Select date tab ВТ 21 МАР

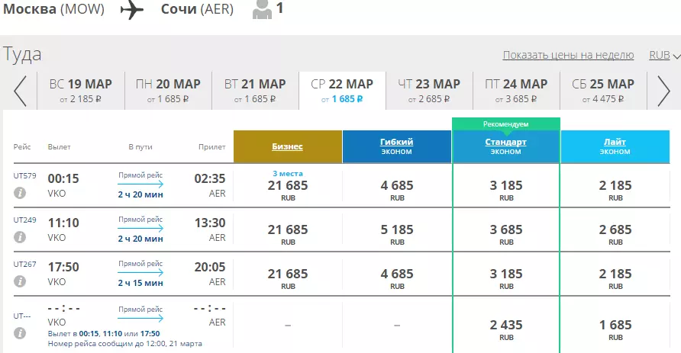click(x=255, y=91)
